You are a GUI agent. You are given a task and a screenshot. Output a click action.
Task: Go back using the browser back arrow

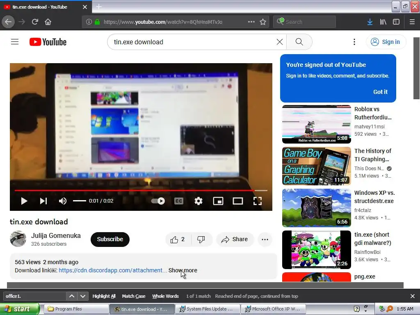click(8, 22)
